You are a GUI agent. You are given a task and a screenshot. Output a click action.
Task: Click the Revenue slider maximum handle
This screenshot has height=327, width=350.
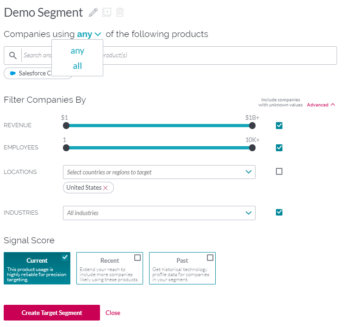pos(252,125)
